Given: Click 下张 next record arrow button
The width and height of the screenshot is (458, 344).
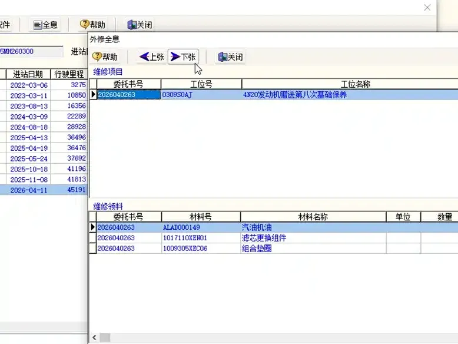Looking at the screenshot, I should [x=183, y=57].
